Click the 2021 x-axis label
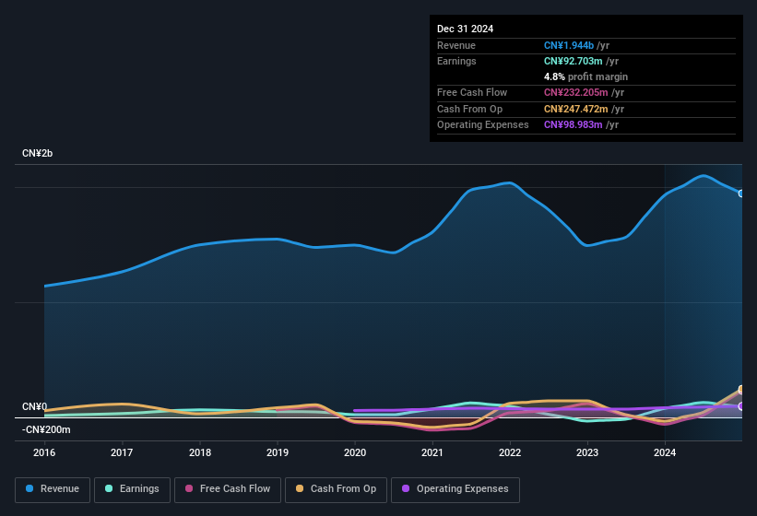Image resolution: width=757 pixels, height=516 pixels. pyautogui.click(x=432, y=452)
